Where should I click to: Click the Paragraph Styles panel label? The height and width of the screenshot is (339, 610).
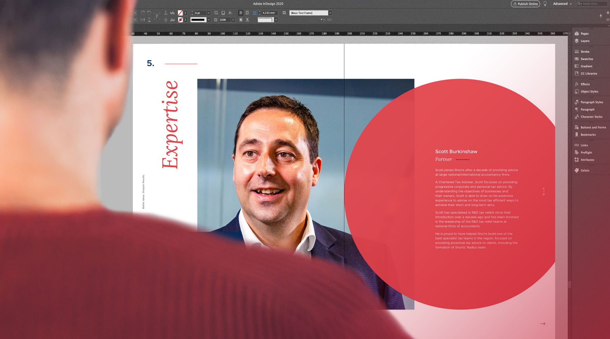tap(592, 102)
